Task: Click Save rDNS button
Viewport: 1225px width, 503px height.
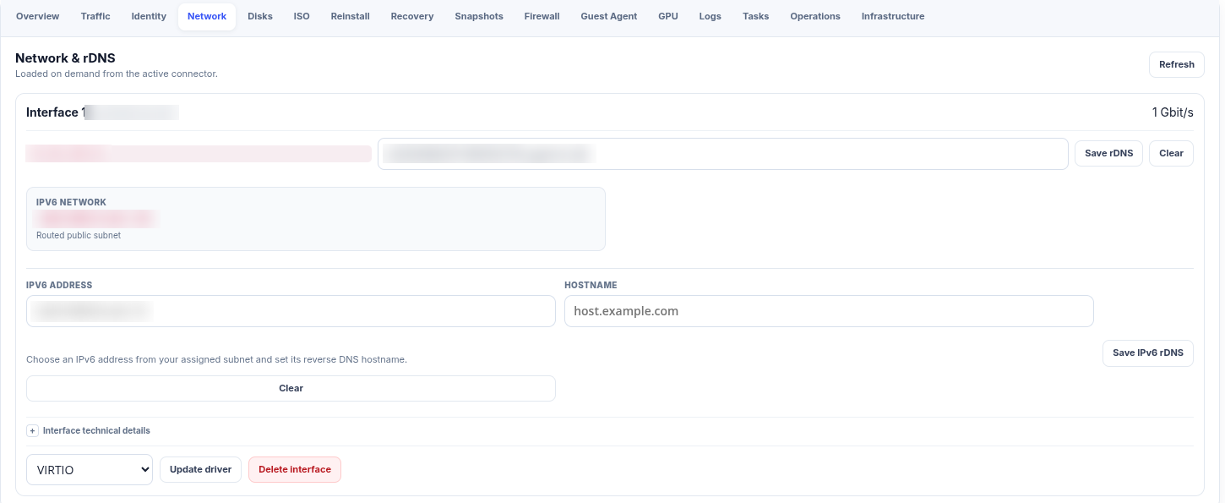Action: pos(1108,153)
